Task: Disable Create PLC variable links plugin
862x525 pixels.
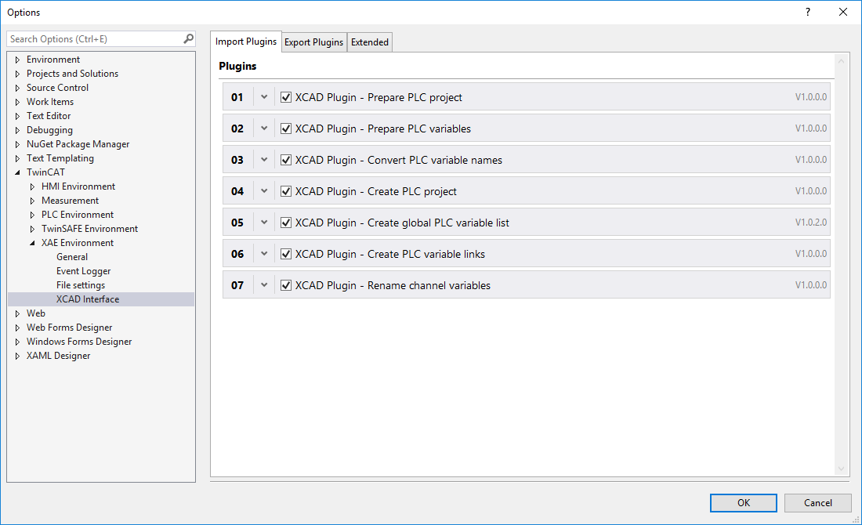Action: pyautogui.click(x=286, y=254)
